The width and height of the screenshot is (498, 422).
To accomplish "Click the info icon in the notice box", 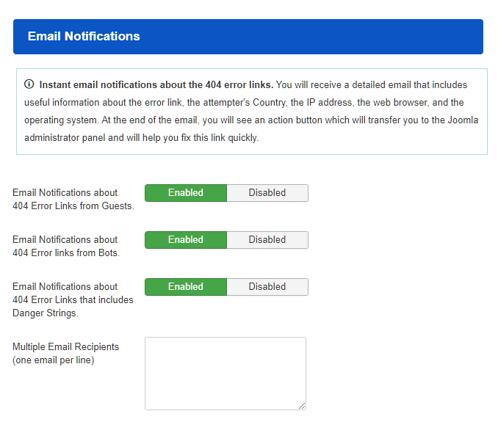I will pos(29,84).
